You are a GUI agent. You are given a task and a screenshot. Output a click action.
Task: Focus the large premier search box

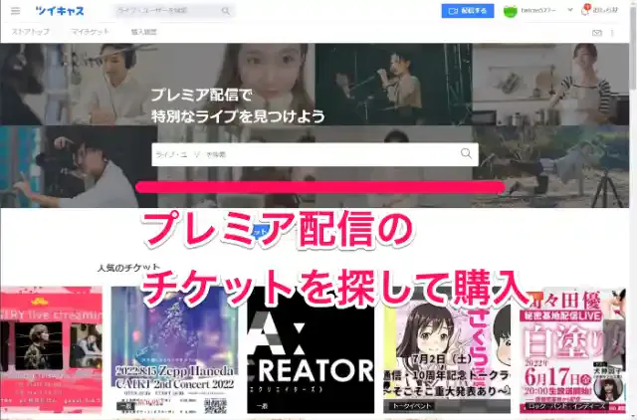(315, 154)
